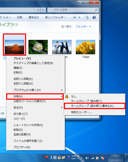Choose 右回りに回転(K)

pyautogui.click(x=36, y=79)
